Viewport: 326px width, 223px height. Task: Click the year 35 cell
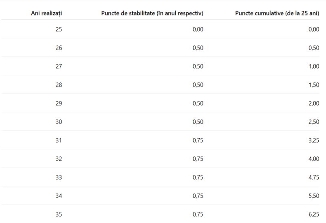coord(58,214)
